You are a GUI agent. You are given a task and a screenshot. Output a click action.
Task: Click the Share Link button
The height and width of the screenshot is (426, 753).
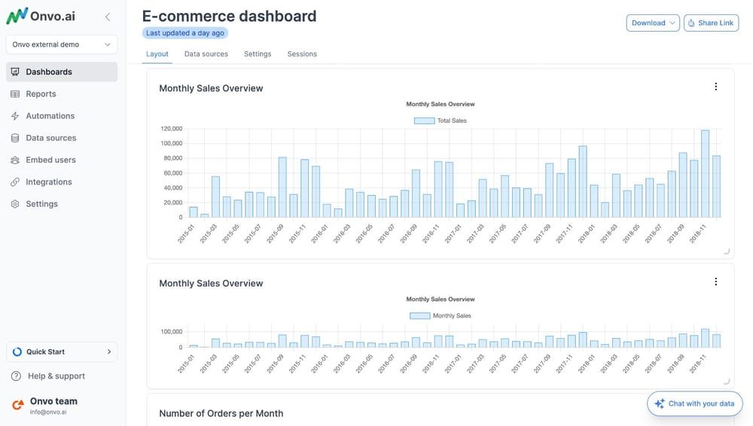[x=710, y=23]
